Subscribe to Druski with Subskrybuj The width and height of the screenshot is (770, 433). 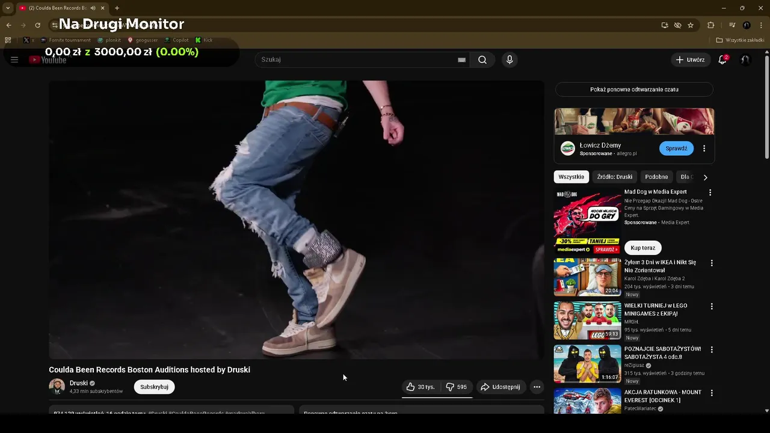154,387
